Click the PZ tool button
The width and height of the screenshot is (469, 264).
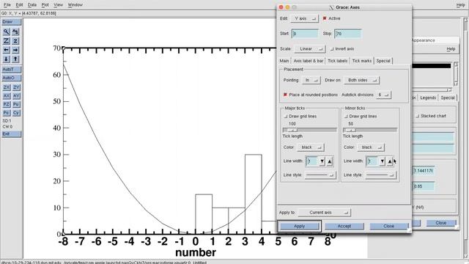(x=7, y=104)
